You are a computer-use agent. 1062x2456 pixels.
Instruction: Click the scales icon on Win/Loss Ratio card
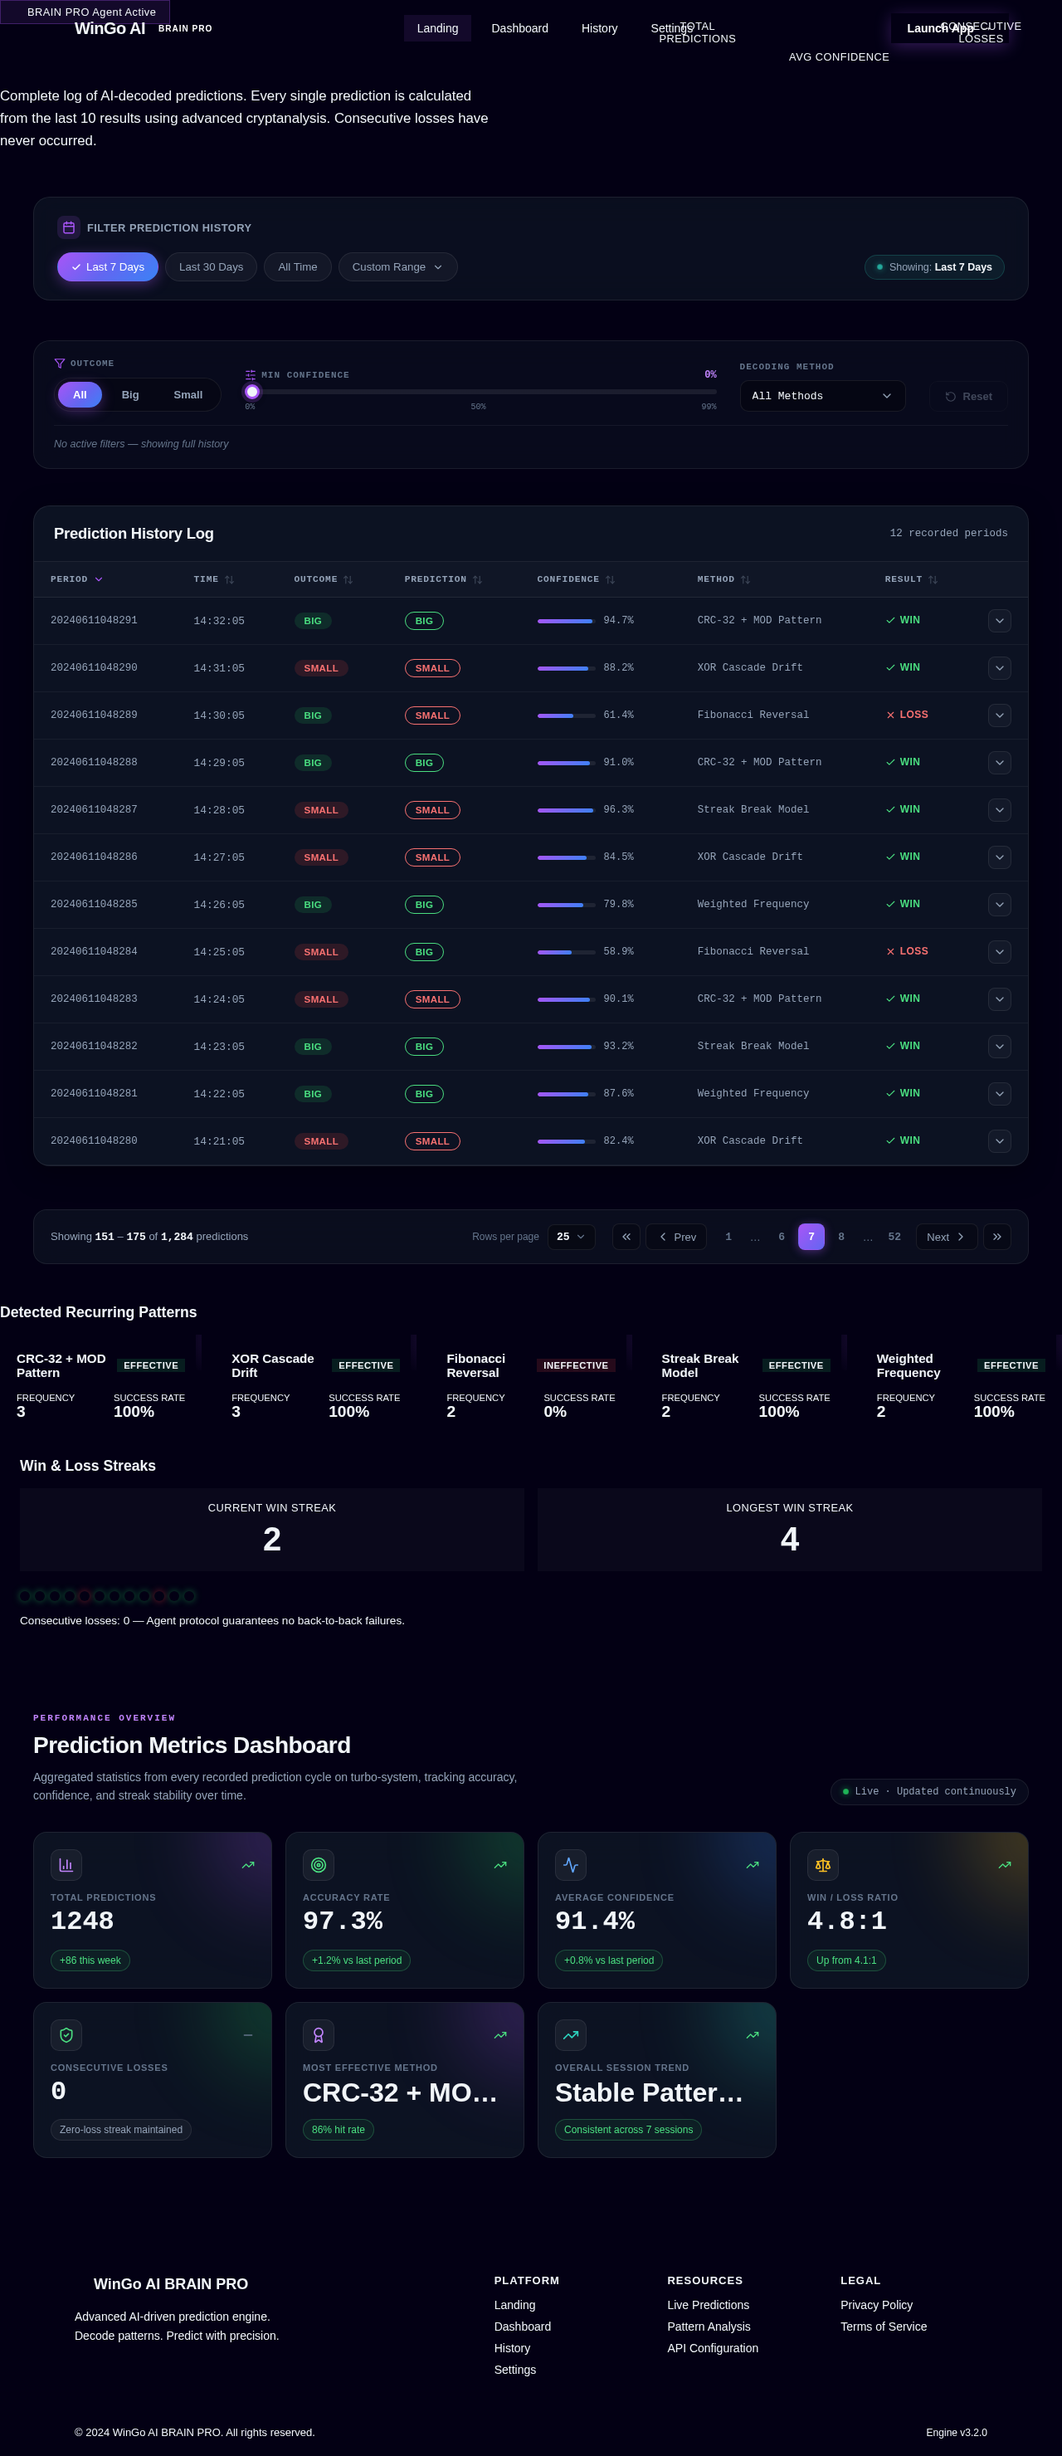click(x=823, y=1865)
